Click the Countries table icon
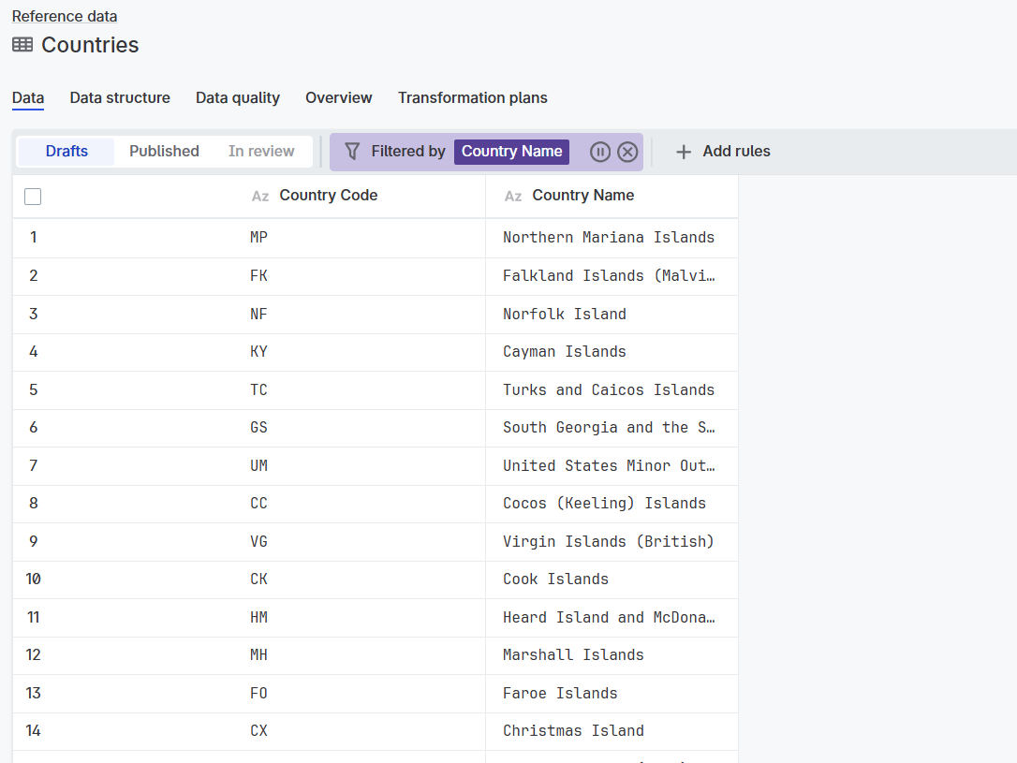 [22, 45]
